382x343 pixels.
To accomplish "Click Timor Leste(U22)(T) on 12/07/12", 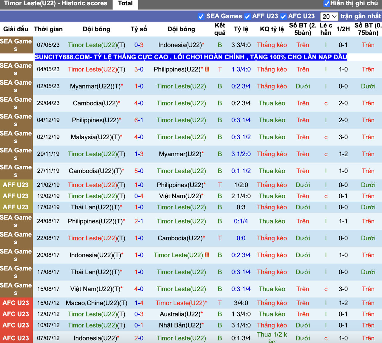I will click(x=96, y=314).
